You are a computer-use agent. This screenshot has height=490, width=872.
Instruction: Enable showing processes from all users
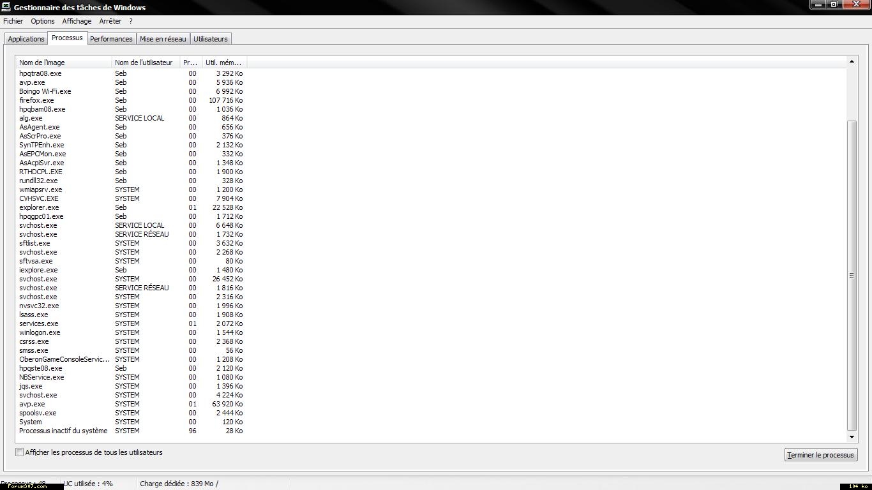tap(20, 452)
